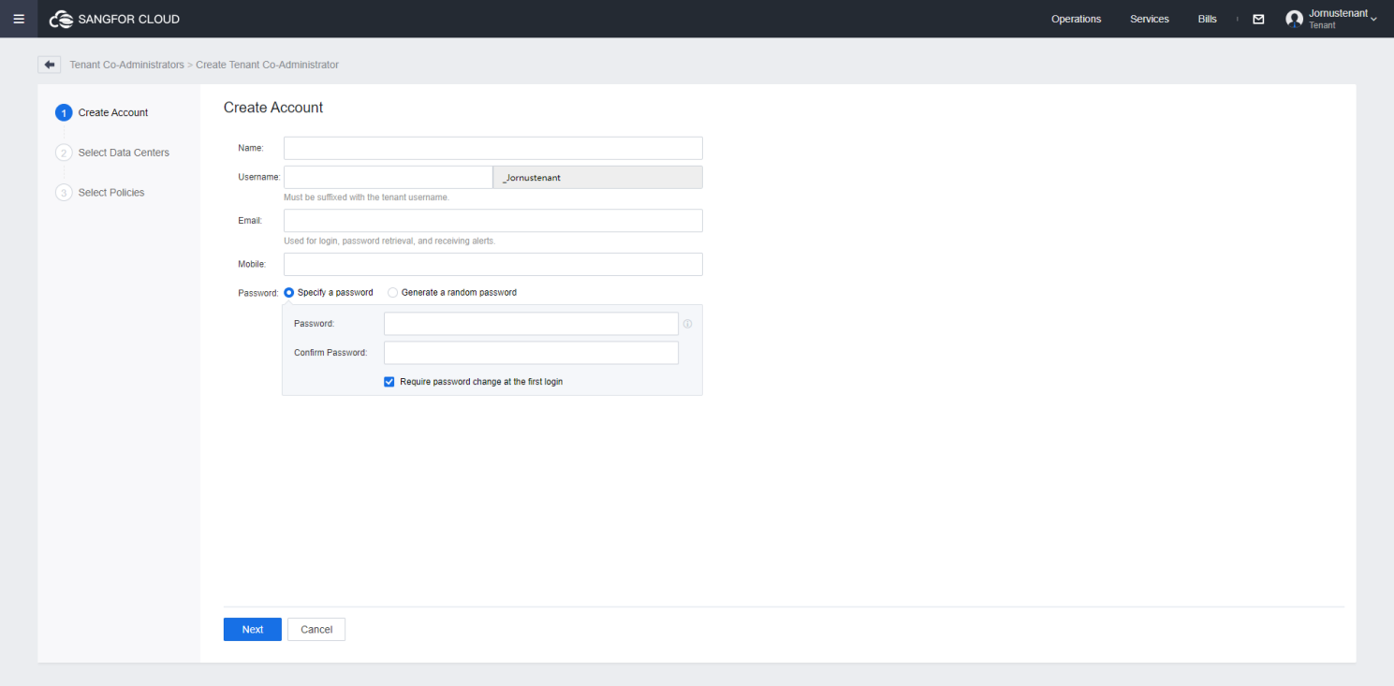Click the Create Account heading
1394x686 pixels.
click(273, 108)
